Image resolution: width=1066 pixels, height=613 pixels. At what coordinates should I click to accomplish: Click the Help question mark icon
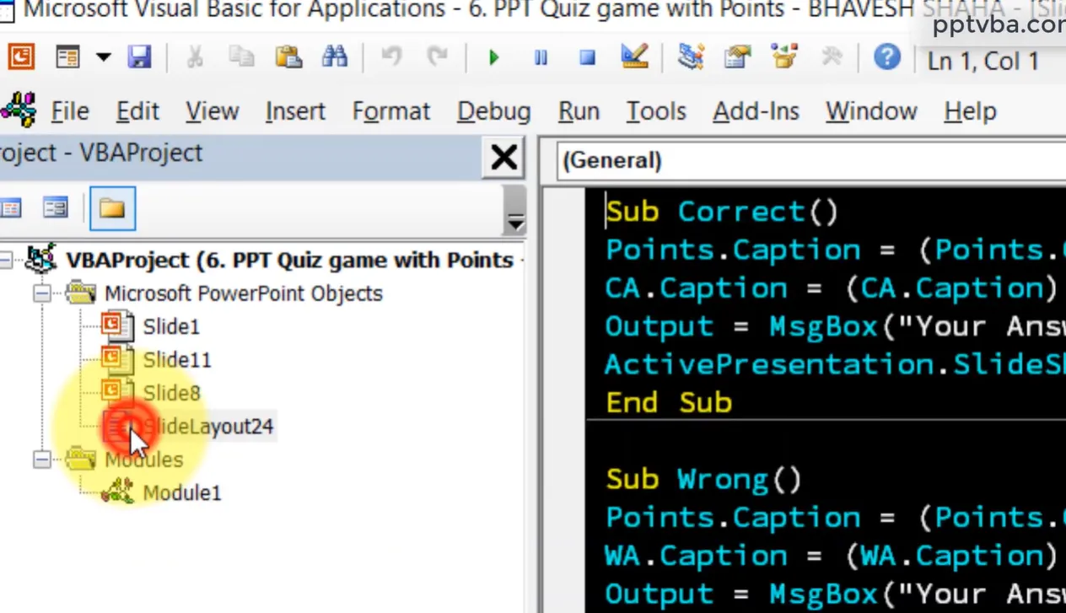click(886, 57)
